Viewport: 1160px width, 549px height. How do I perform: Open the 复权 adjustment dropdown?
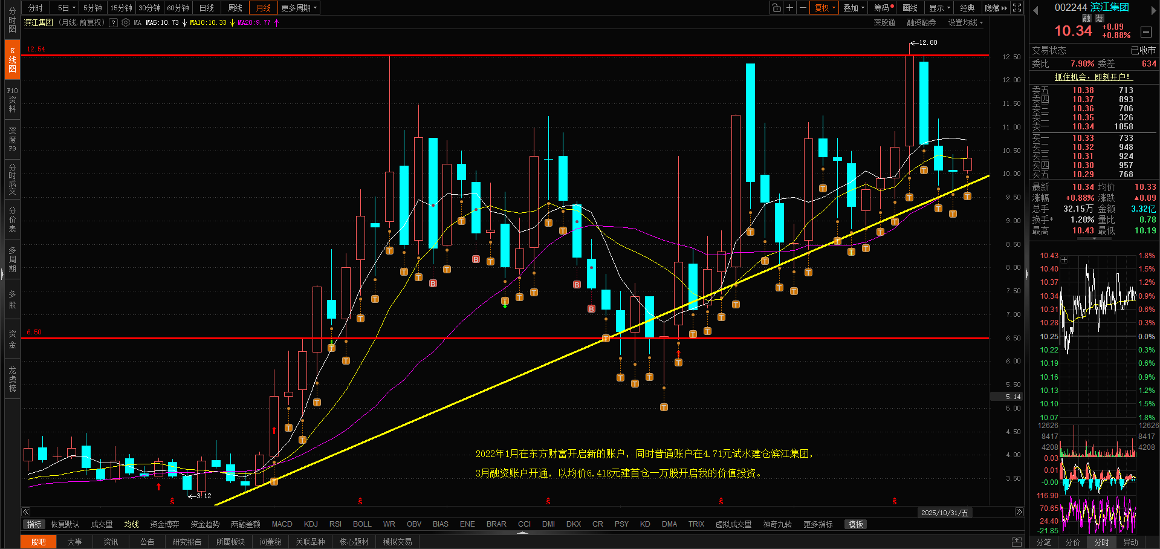coord(825,8)
